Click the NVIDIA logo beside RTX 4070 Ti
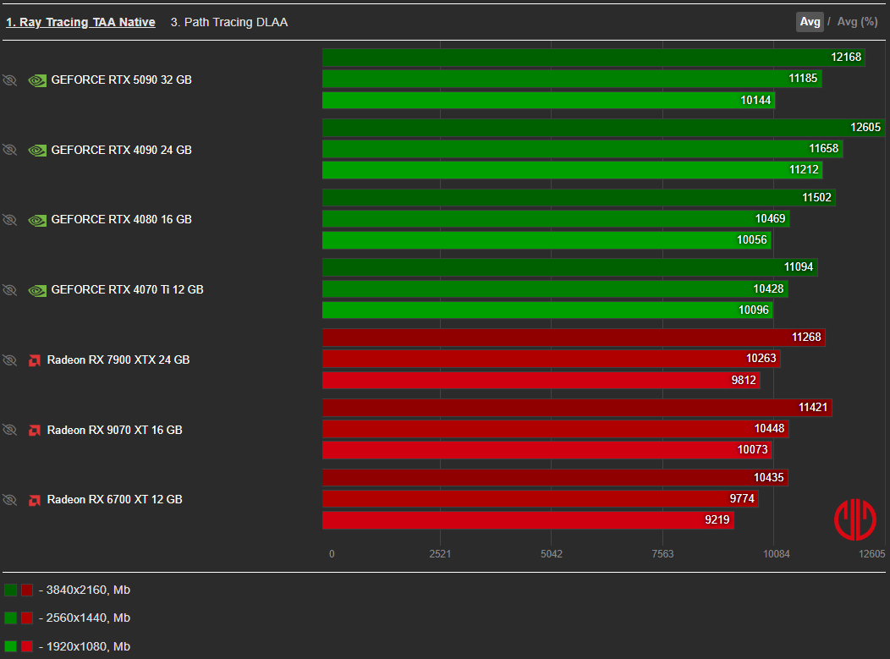The height and width of the screenshot is (659, 890). click(37, 291)
